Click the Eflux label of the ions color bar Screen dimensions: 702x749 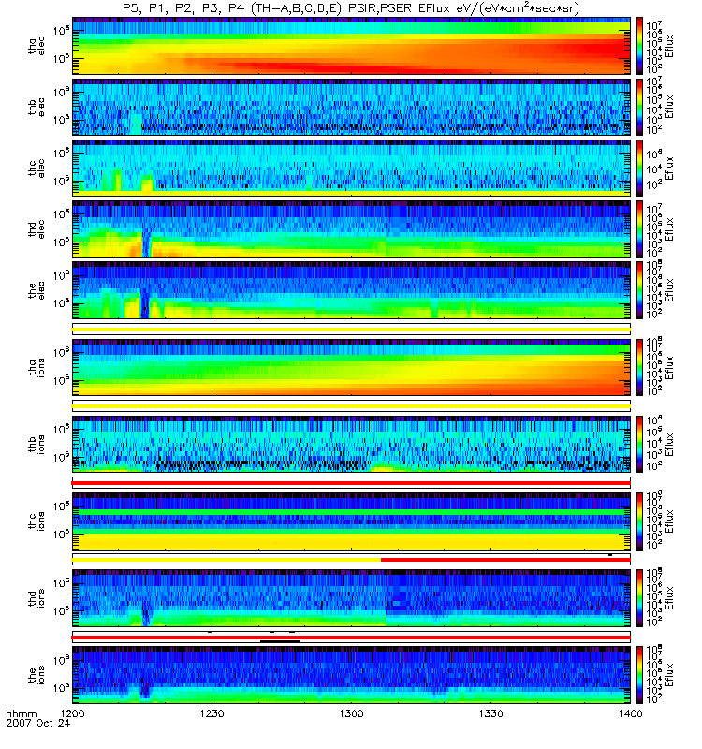point(670,675)
